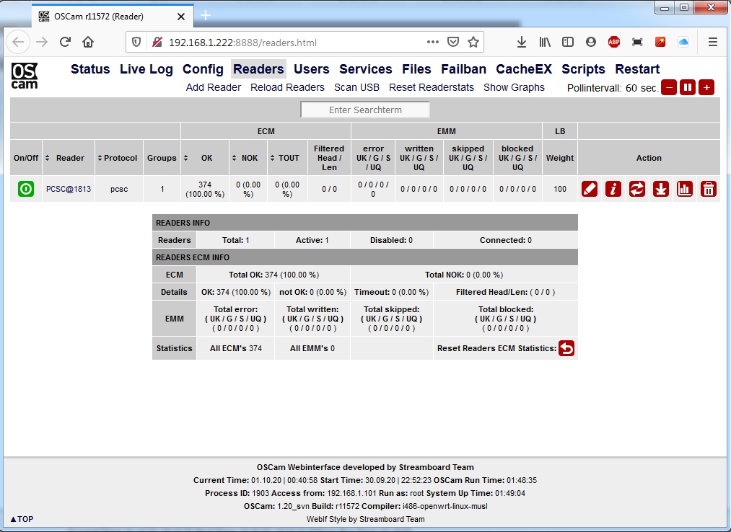
Task: Click the refresh/restart reader icon
Action: point(636,189)
